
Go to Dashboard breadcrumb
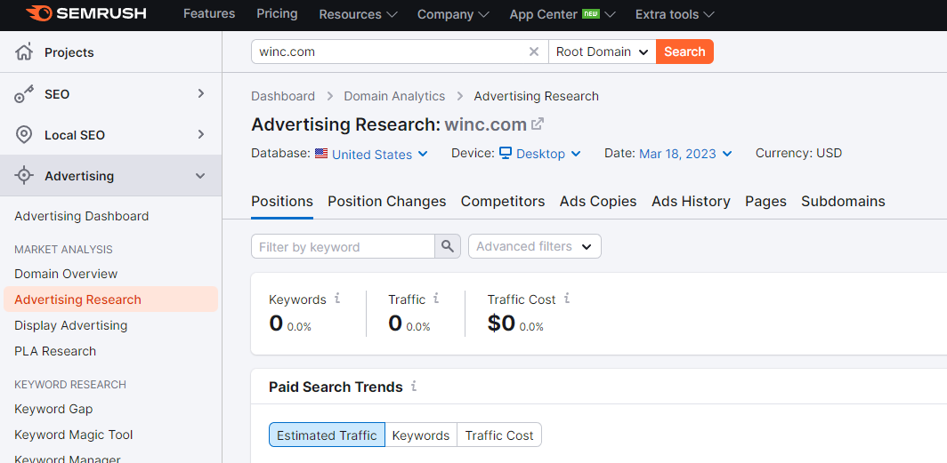click(283, 96)
